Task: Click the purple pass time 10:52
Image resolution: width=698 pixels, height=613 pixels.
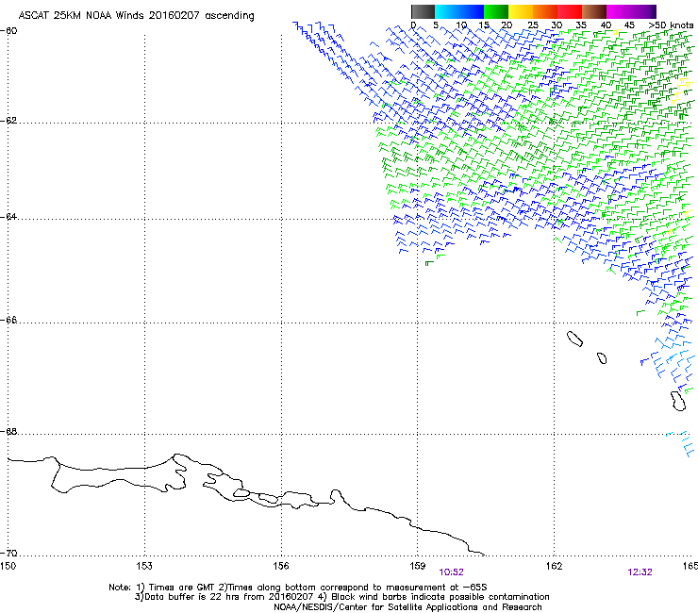Action: pos(452,572)
